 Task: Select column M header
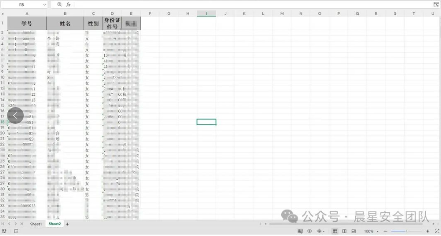[282, 13]
